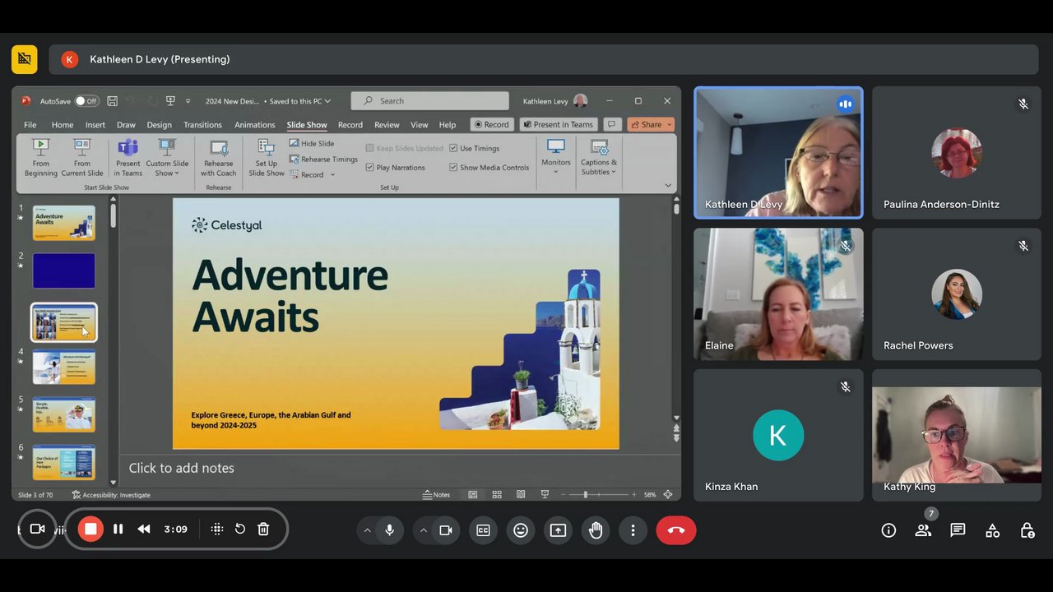Open the Transitions tab
This screenshot has height=592, width=1053.
pos(202,125)
